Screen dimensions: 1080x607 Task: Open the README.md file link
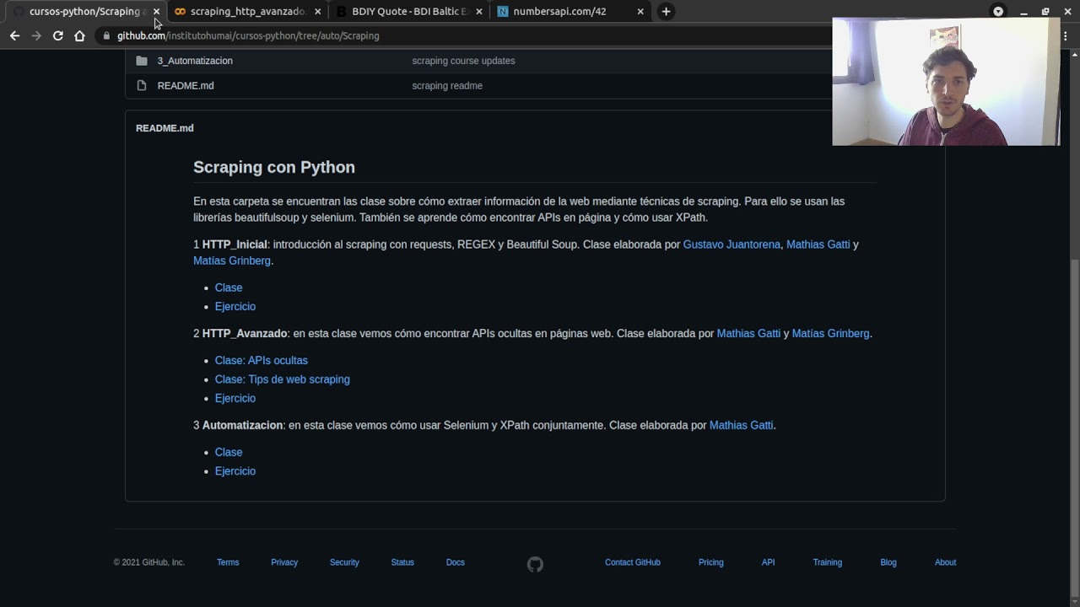tap(186, 85)
